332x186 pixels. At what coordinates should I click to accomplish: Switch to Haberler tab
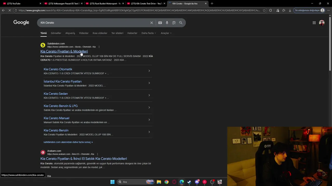[132, 33]
